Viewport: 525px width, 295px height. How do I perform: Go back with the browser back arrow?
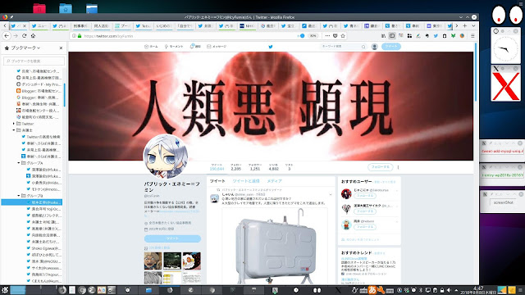point(7,36)
